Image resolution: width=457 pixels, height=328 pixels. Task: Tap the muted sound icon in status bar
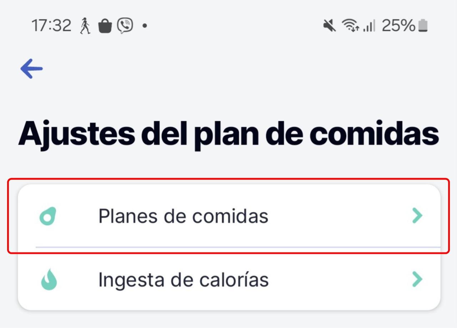[330, 26]
